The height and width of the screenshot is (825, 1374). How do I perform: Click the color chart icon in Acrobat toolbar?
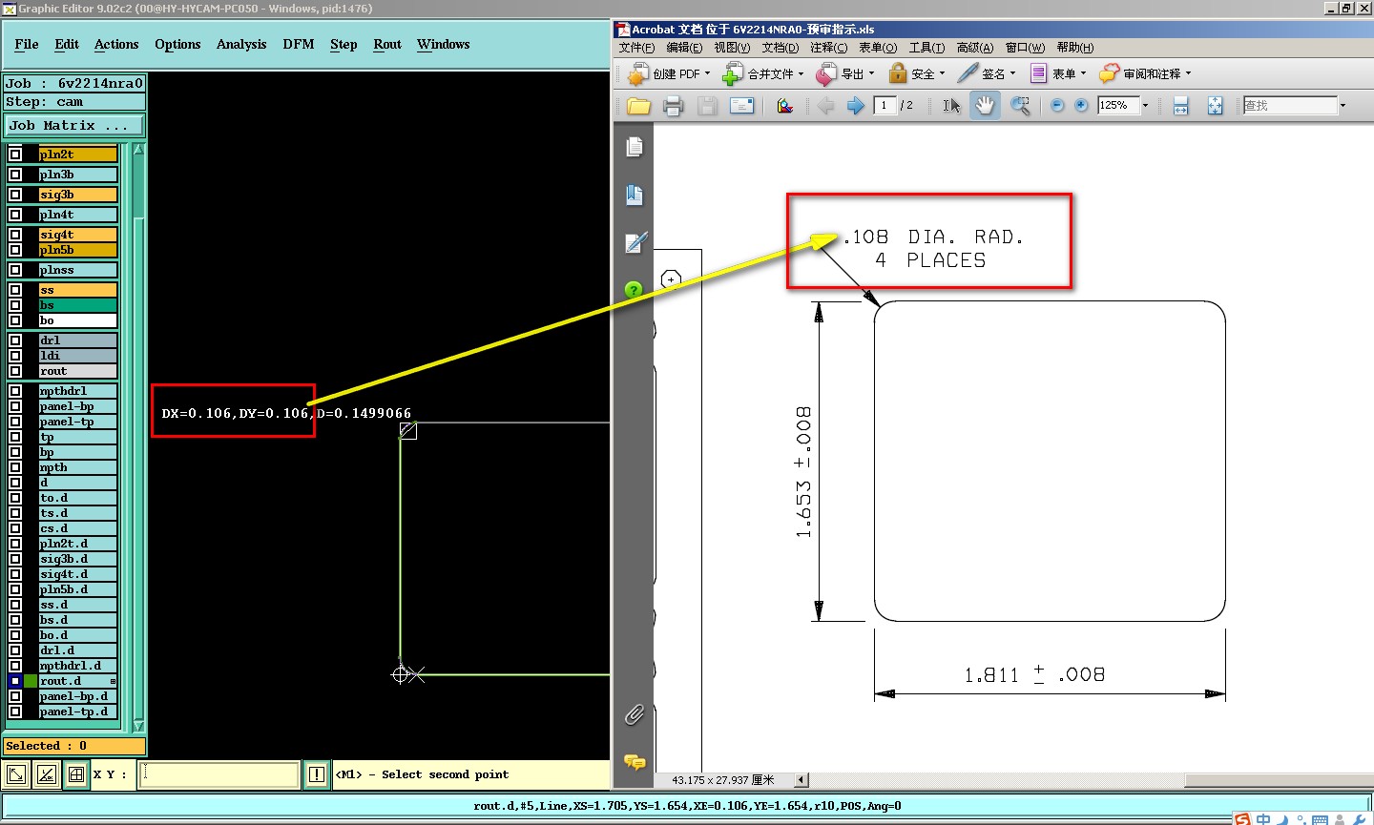tap(785, 106)
